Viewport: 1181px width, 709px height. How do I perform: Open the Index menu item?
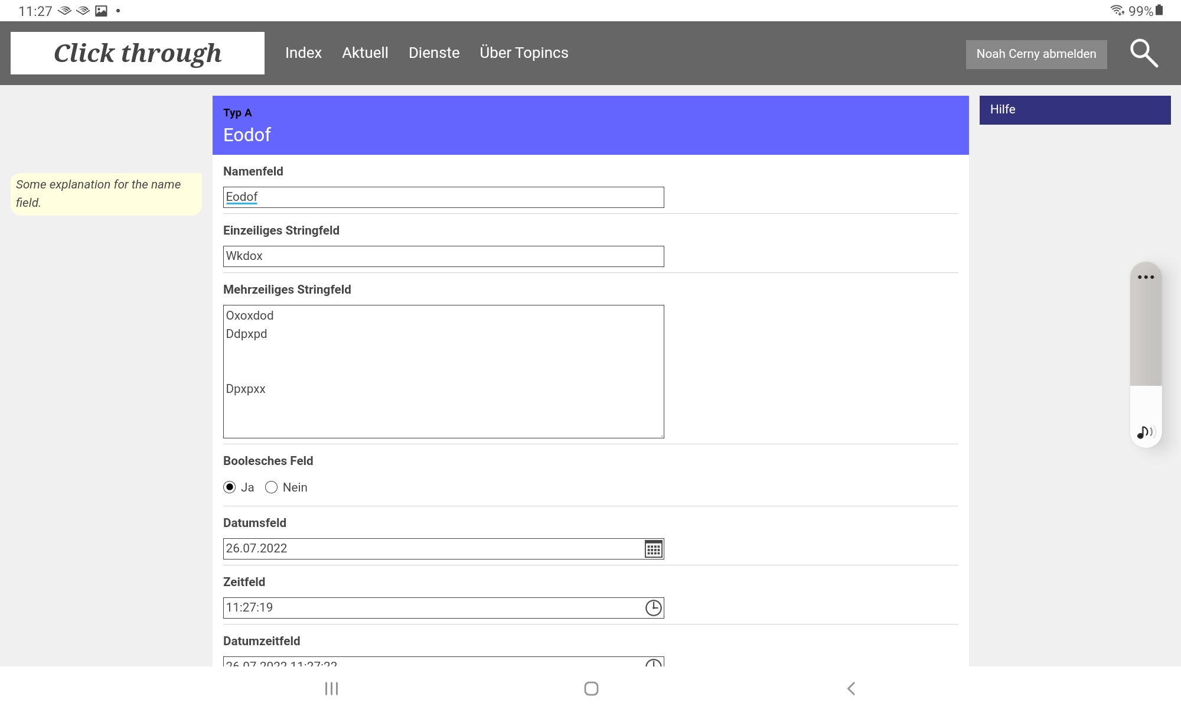(303, 53)
